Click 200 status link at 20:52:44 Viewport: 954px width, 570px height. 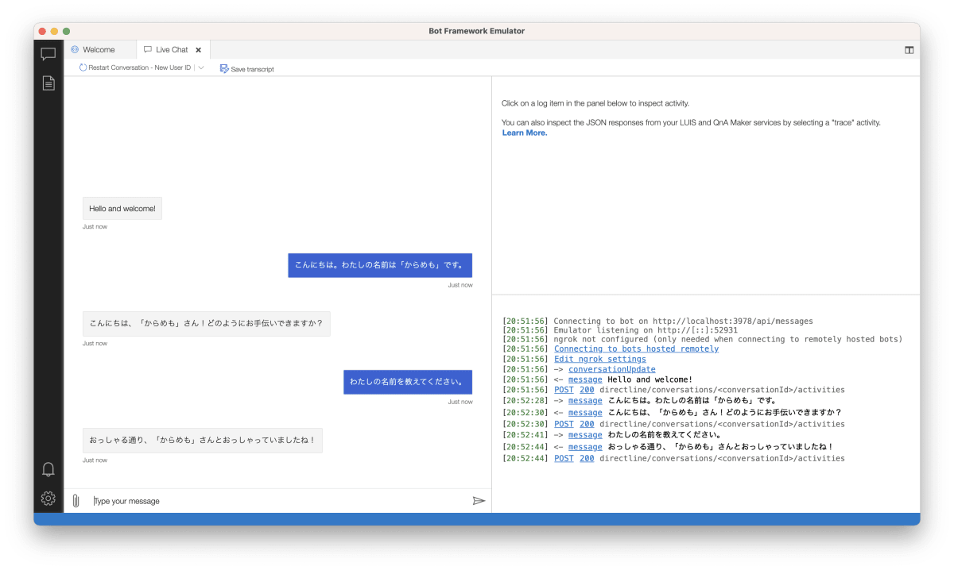587,458
